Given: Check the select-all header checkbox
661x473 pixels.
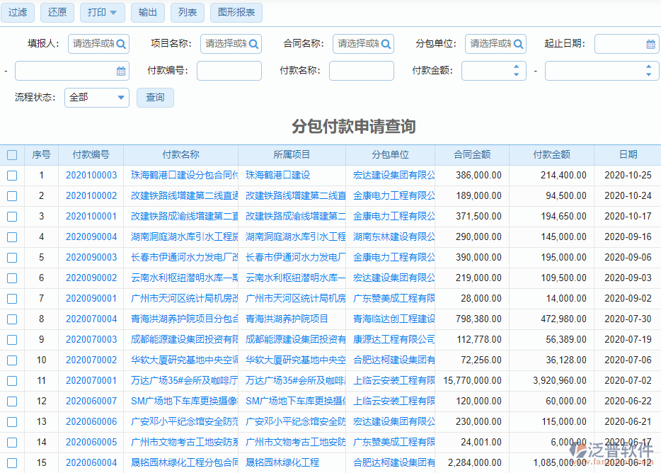Looking at the screenshot, I should (11, 155).
